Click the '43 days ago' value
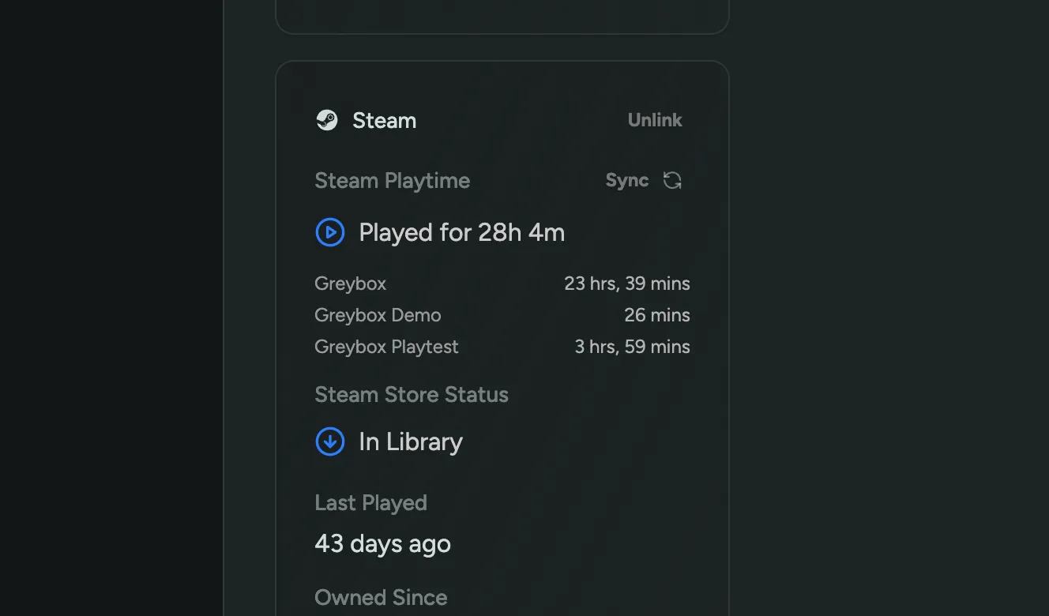1049x616 pixels. coord(383,544)
